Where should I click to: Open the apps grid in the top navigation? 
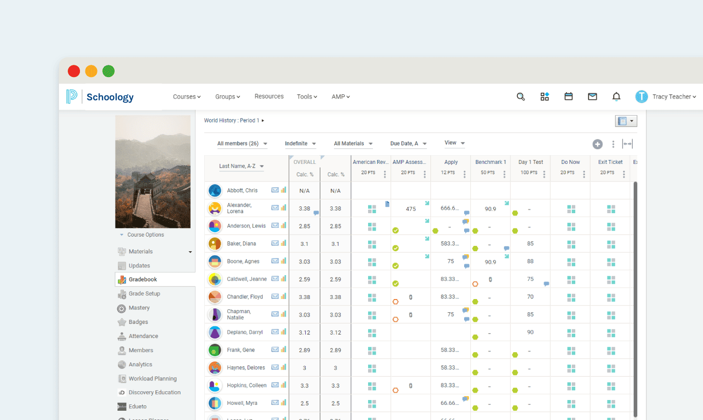click(545, 97)
